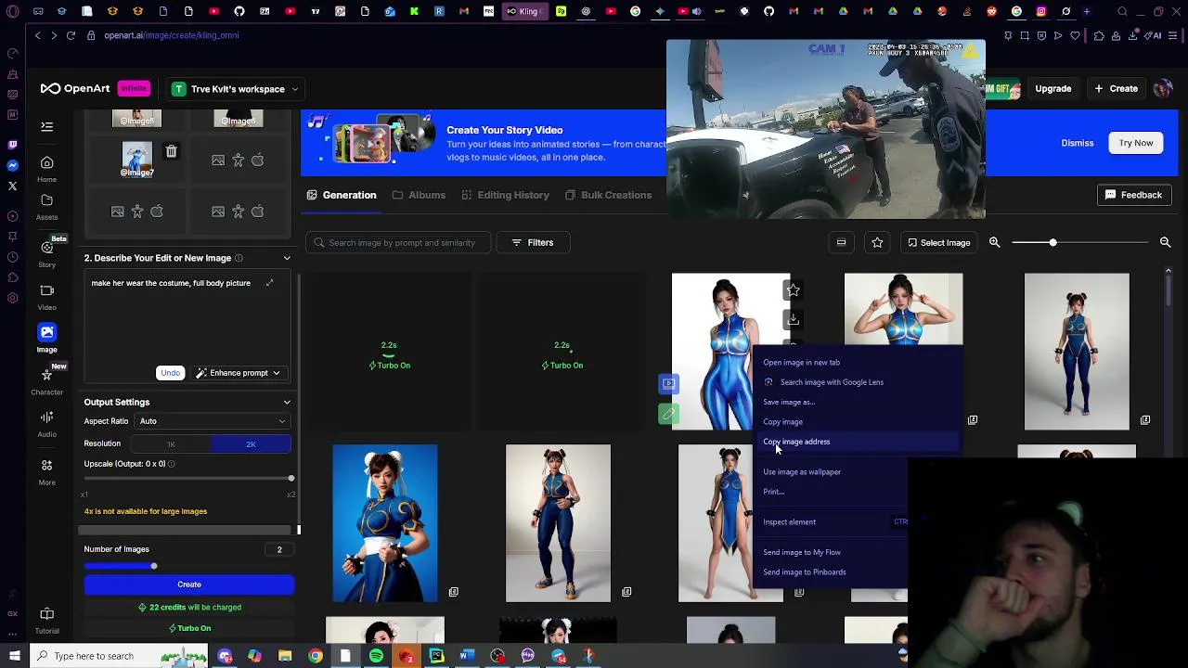Dismiss the Story Video banner
1188x668 pixels.
tap(1077, 143)
